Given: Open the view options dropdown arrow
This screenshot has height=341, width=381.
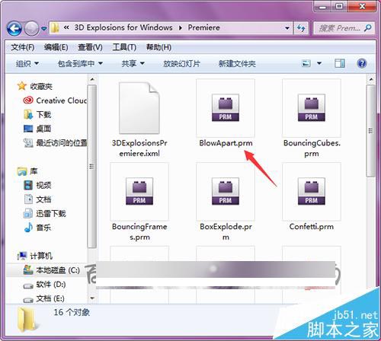Looking at the screenshot, I should click(319, 63).
